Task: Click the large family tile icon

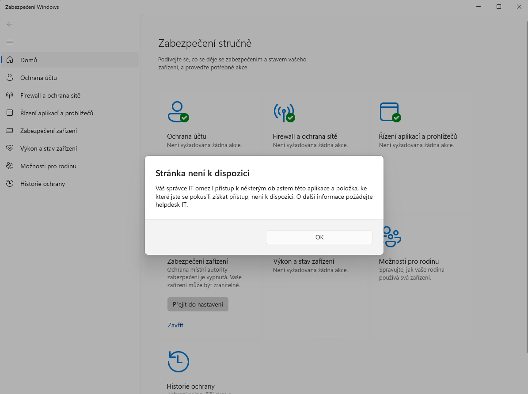Action: 392,237
